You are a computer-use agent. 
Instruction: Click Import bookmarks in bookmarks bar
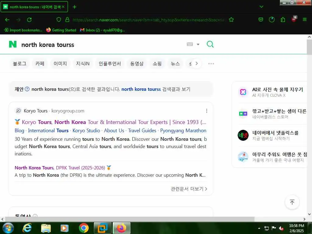click(x=23, y=30)
